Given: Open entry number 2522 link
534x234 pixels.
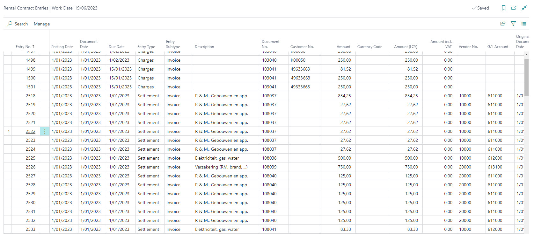Looking at the screenshot, I should [31, 131].
